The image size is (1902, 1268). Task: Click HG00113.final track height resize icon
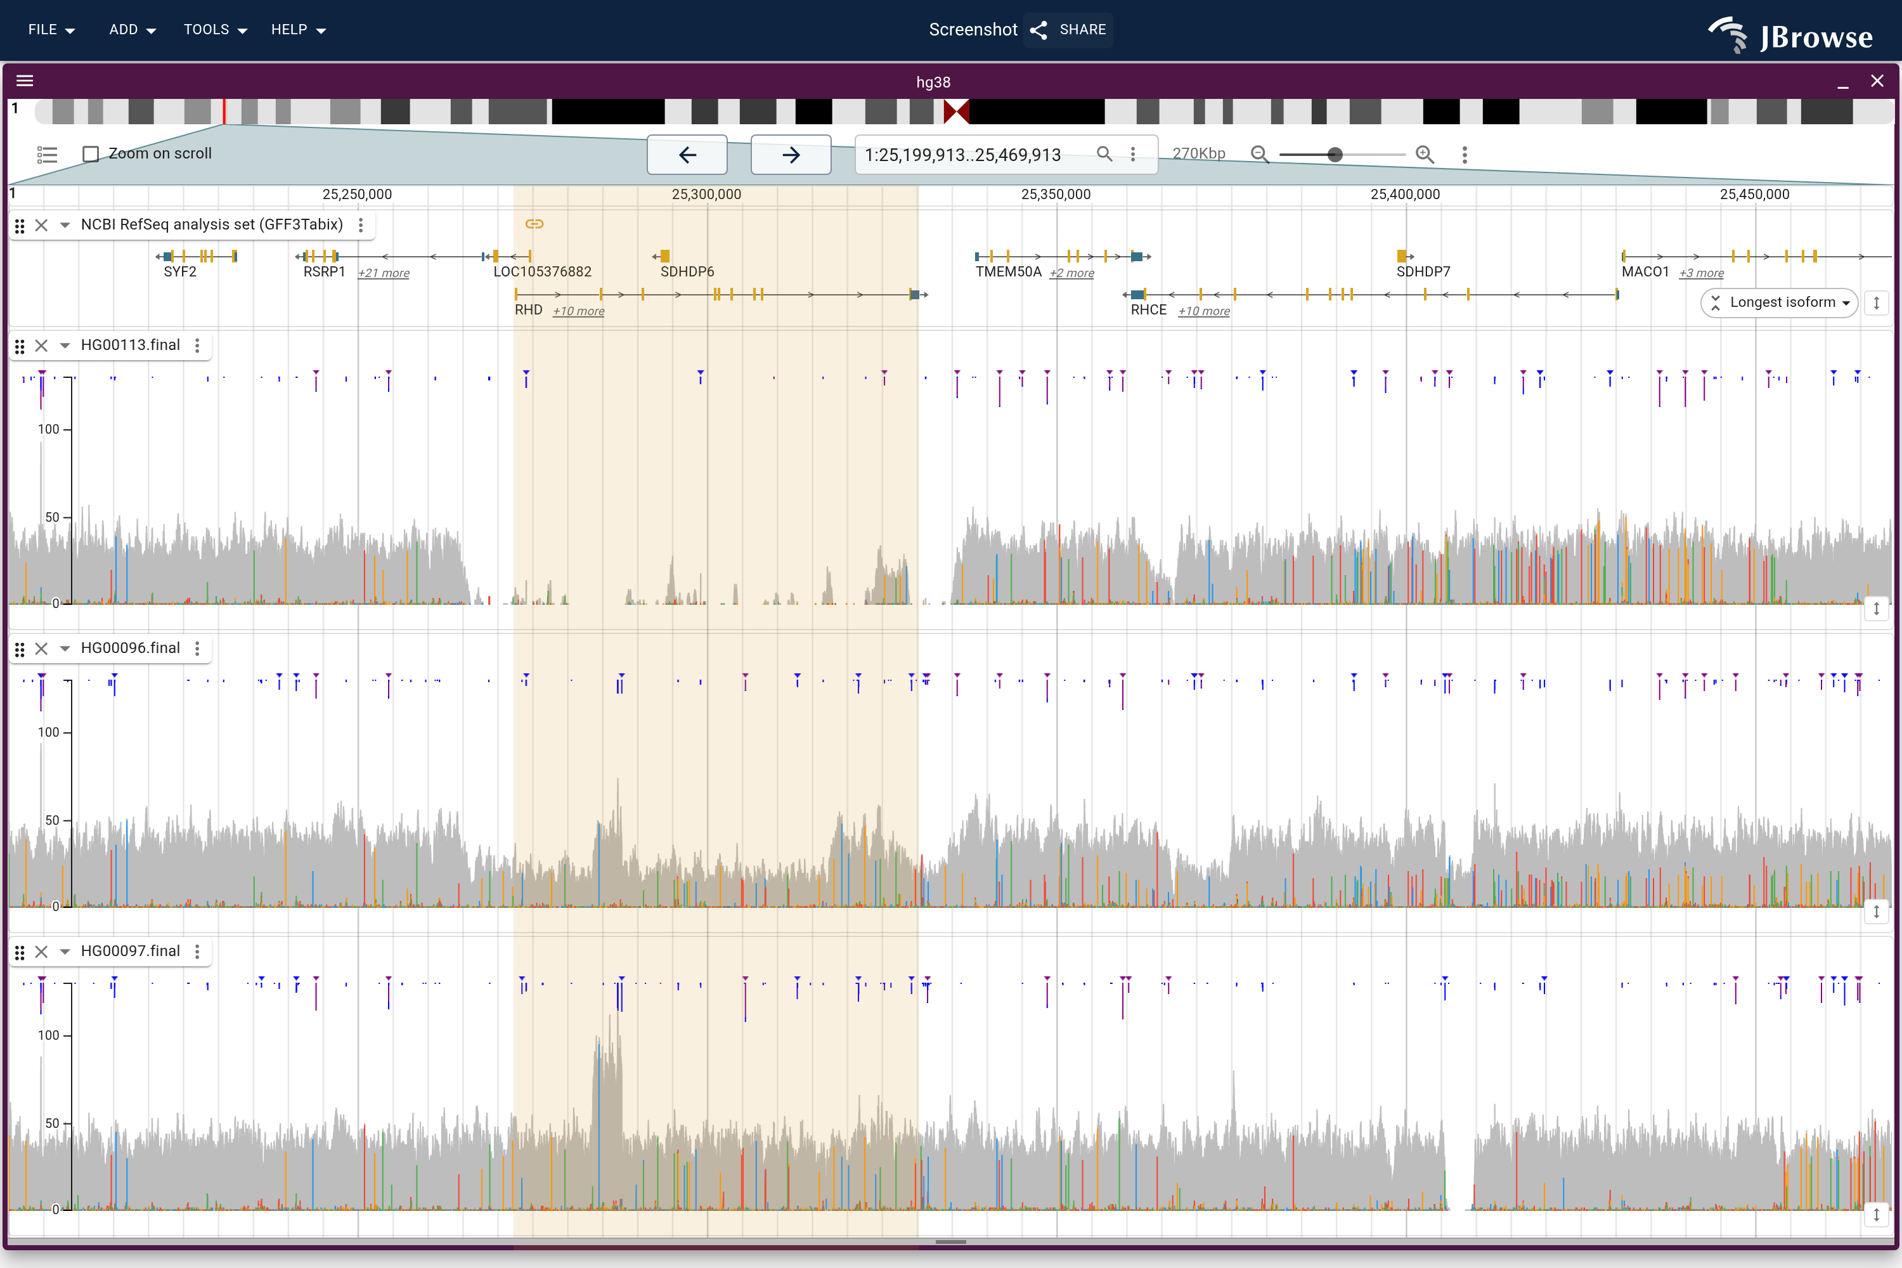[1876, 608]
